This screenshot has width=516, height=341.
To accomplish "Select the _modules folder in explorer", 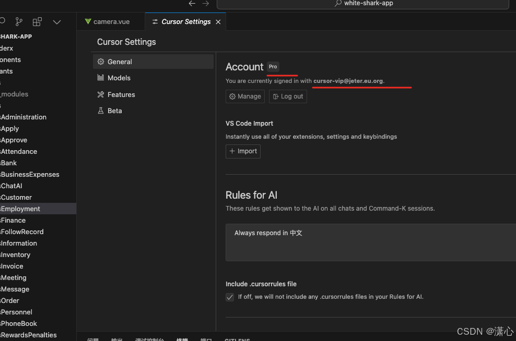I will tap(38, 94).
